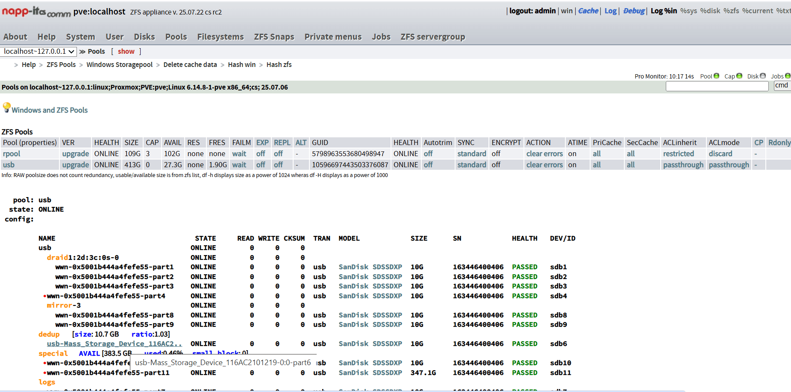Open the localhost~127.0.0.1 server dropdown
The image size is (791, 392).
[38, 52]
